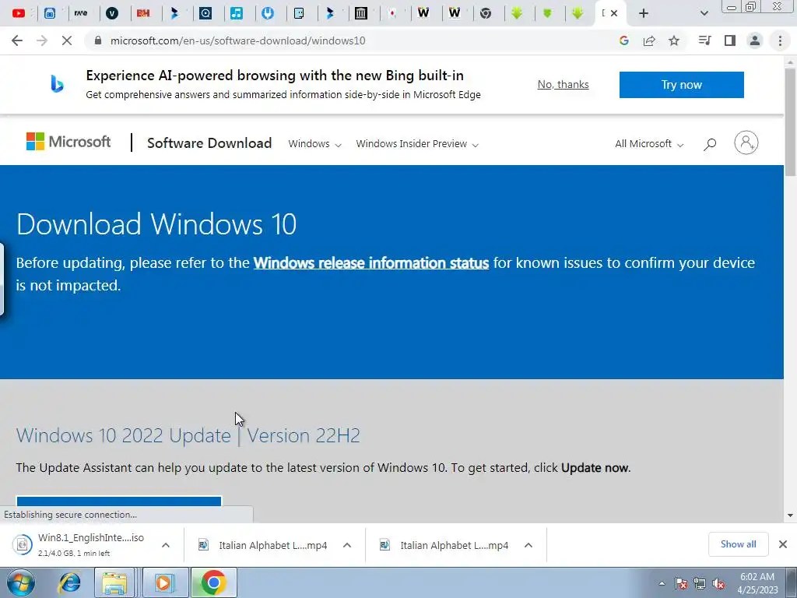Share this page via share icon
Image resolution: width=797 pixels, height=598 pixels.
tap(649, 40)
